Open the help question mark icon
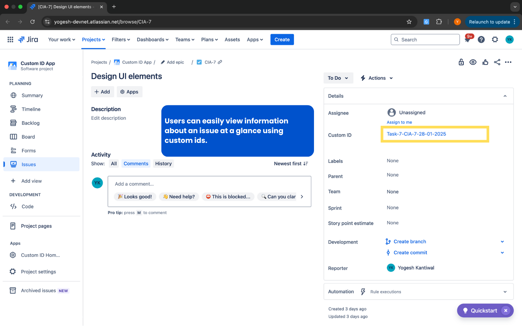522x326 pixels. click(x=481, y=40)
